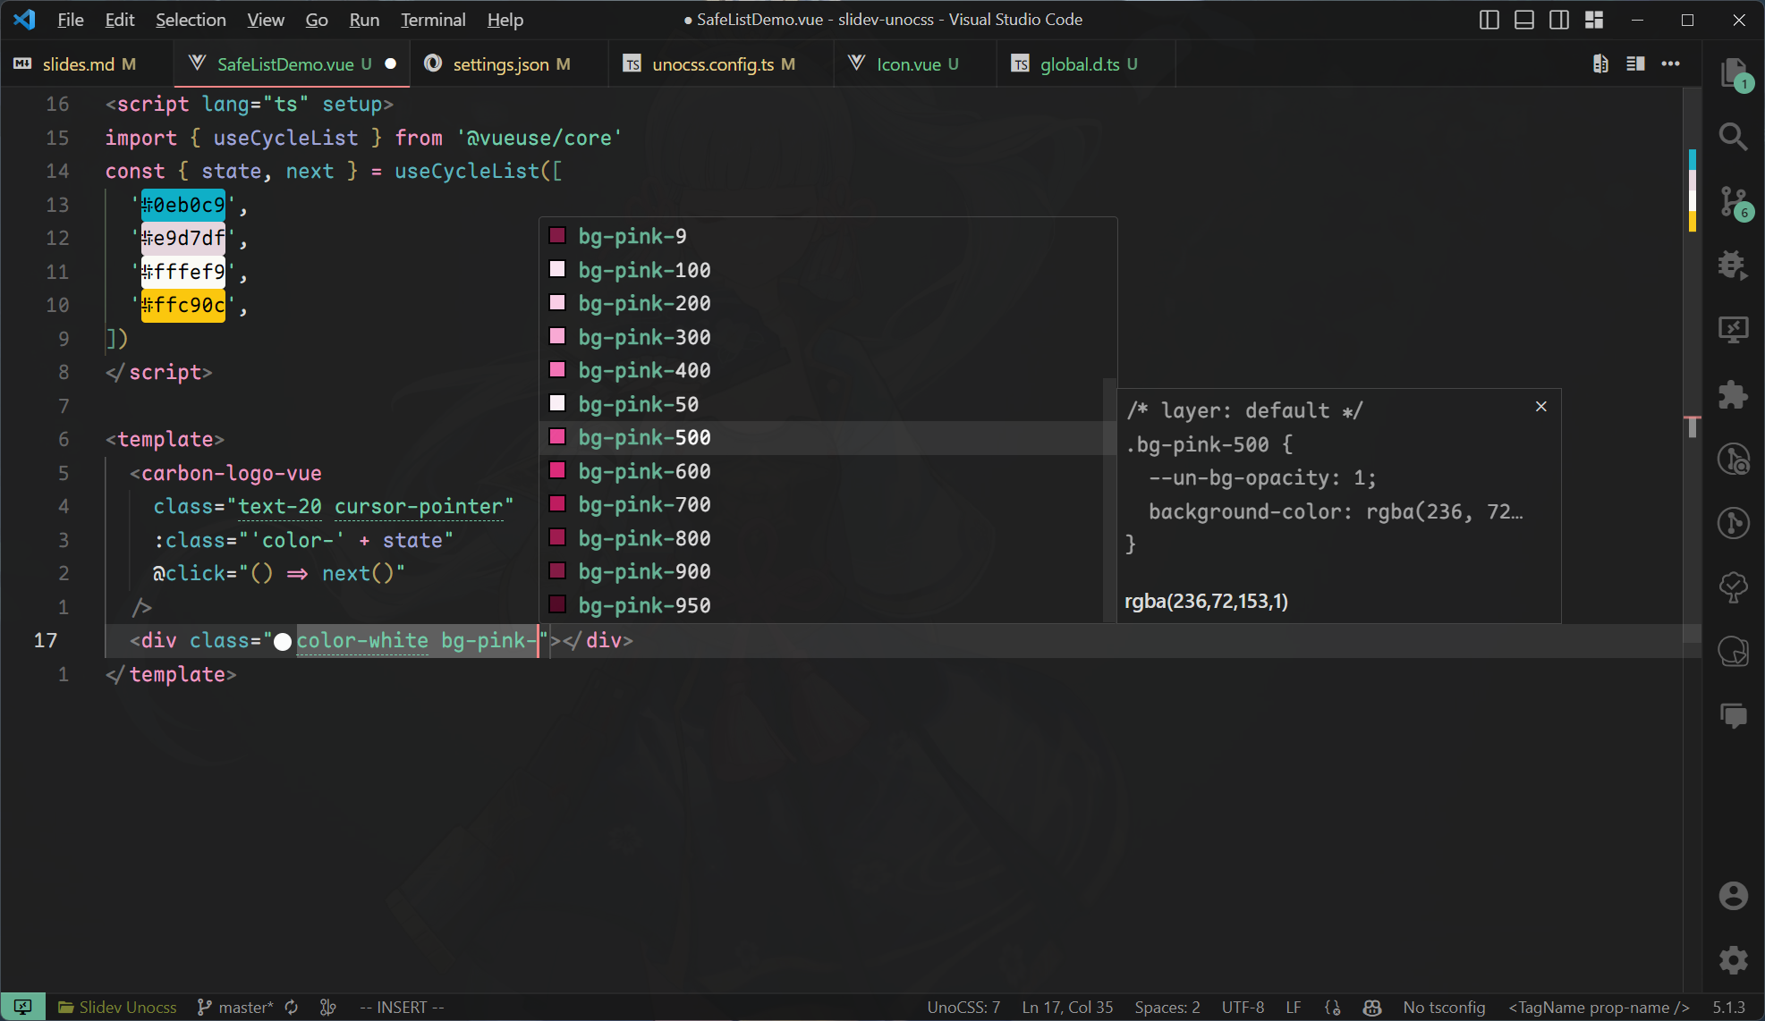The width and height of the screenshot is (1765, 1021).
Task: Open the Selection menu
Action: 191,20
